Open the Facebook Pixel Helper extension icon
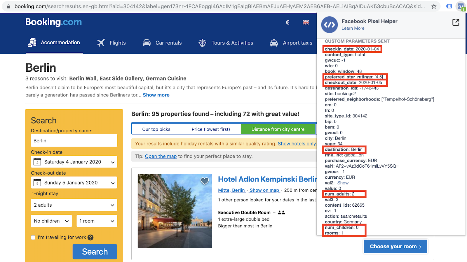The width and height of the screenshot is (467, 262). pos(461,6)
